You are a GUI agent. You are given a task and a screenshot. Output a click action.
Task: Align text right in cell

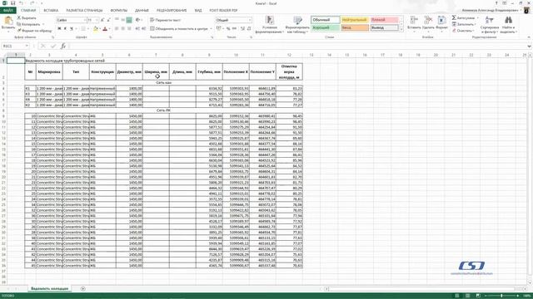coord(129,29)
